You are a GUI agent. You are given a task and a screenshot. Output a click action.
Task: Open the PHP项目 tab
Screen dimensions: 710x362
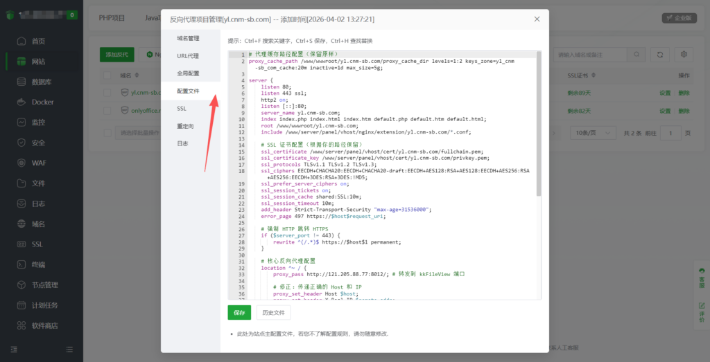tap(112, 18)
